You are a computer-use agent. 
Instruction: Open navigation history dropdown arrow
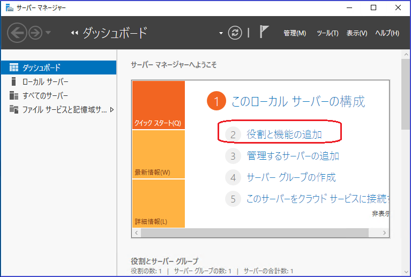pyautogui.click(x=48, y=33)
